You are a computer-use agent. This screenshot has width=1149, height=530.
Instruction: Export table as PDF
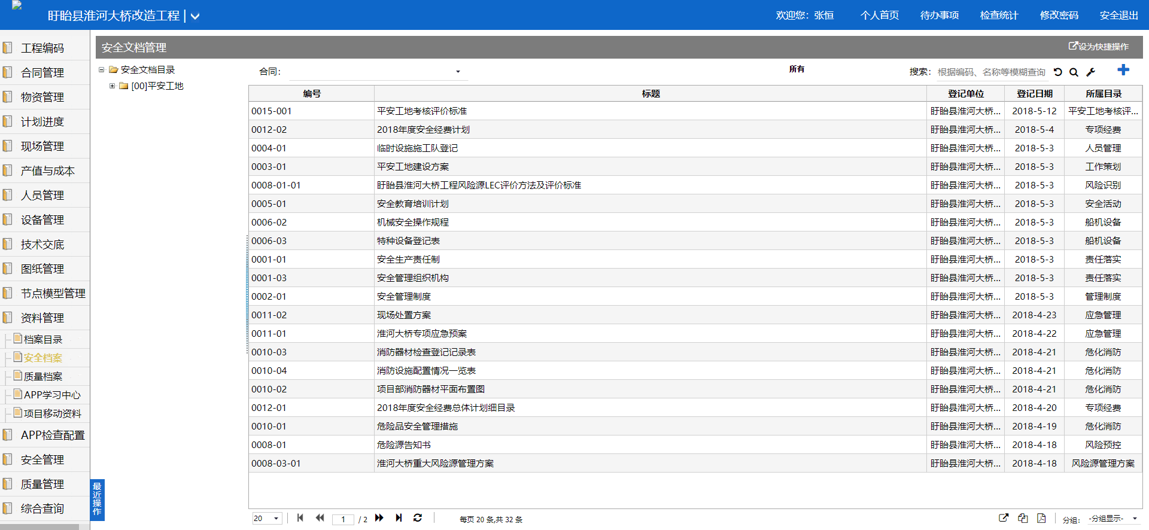[x=1041, y=518]
